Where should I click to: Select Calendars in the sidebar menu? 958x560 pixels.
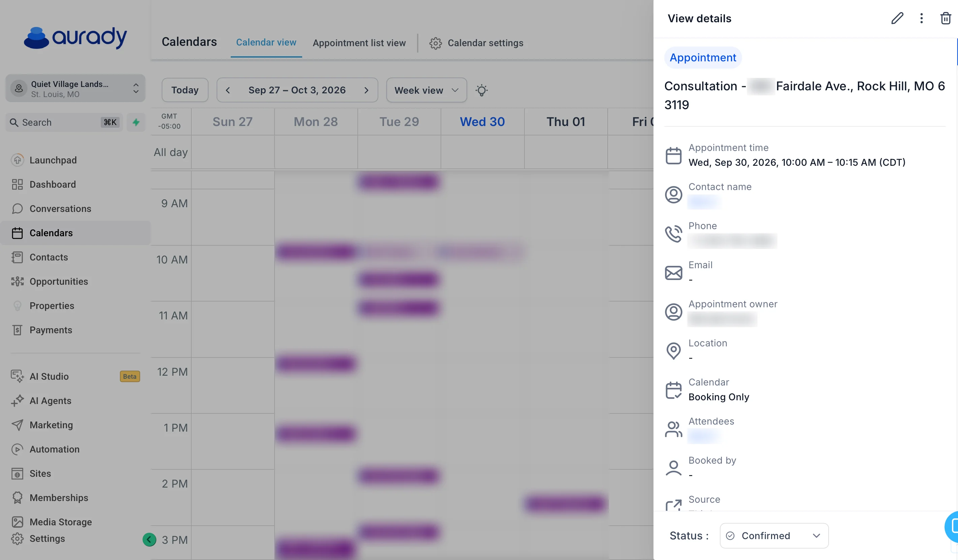(75, 233)
